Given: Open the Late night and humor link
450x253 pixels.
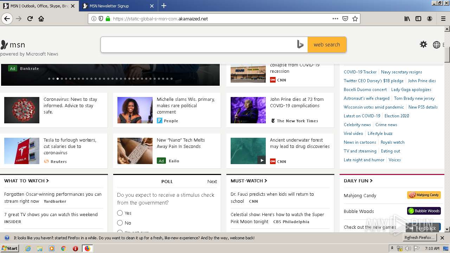Looking at the screenshot, I should 364,160.
